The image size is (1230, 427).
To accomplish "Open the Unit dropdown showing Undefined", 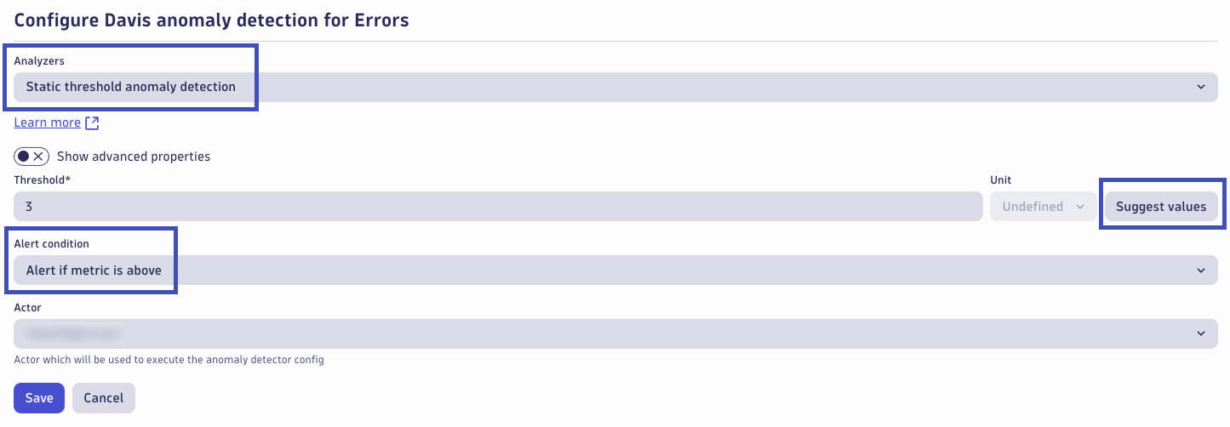I will pos(1043,207).
